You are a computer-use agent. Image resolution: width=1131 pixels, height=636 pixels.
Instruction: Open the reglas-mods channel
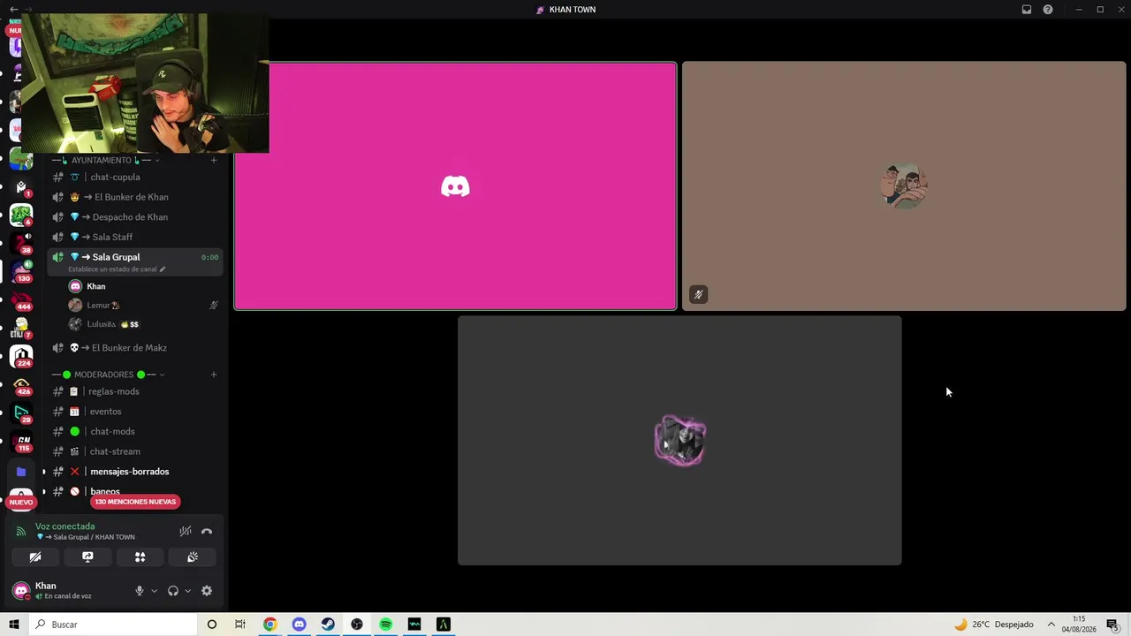(134, 391)
